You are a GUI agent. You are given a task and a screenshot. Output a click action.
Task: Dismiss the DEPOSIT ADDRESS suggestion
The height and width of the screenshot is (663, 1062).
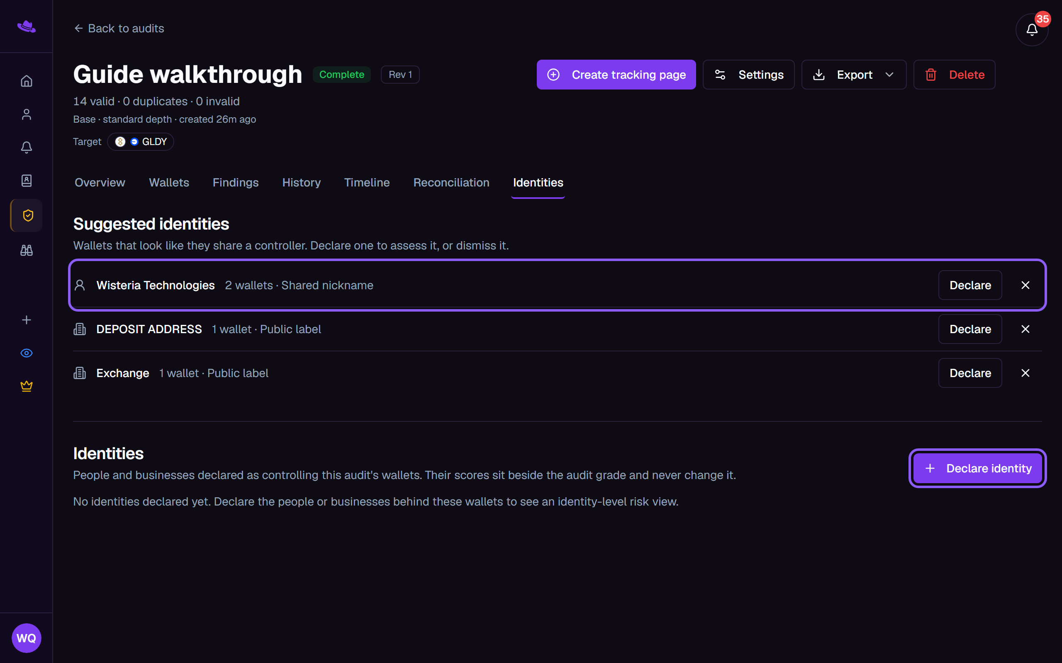(x=1025, y=329)
